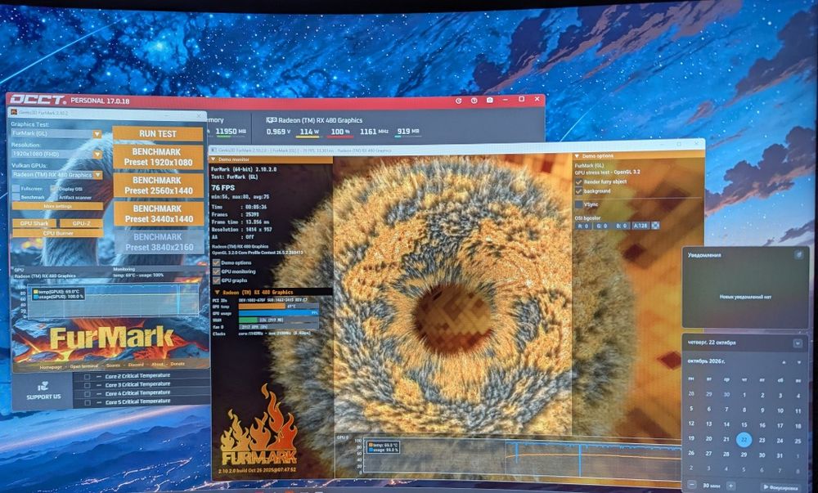Collapse the calendar with the chevron button
This screenshot has height=493, width=818.
pos(797,343)
